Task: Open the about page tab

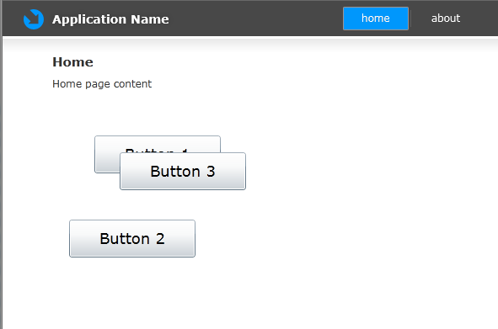Action: [445, 19]
